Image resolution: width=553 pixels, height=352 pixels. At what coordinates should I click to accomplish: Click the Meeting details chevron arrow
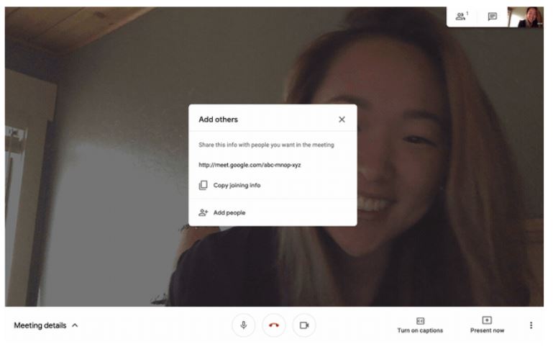click(x=75, y=325)
